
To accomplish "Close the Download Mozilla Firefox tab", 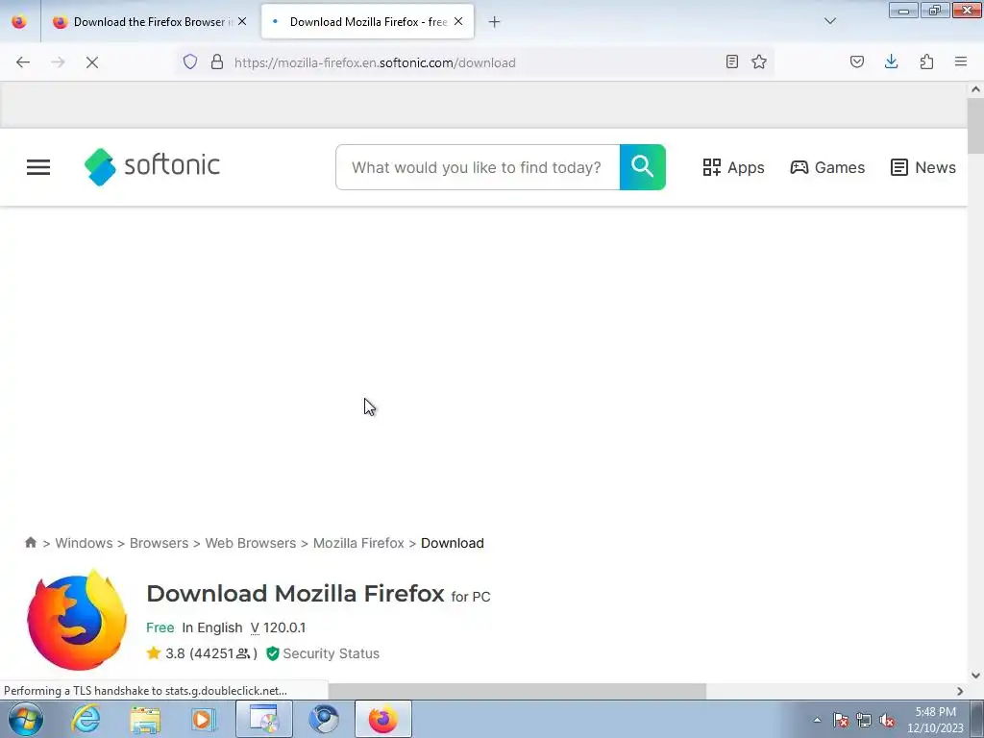I will click(x=458, y=21).
